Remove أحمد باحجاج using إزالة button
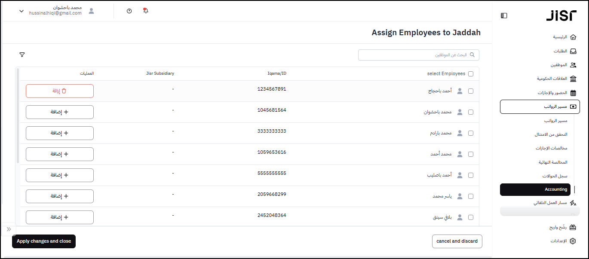 tap(60, 91)
